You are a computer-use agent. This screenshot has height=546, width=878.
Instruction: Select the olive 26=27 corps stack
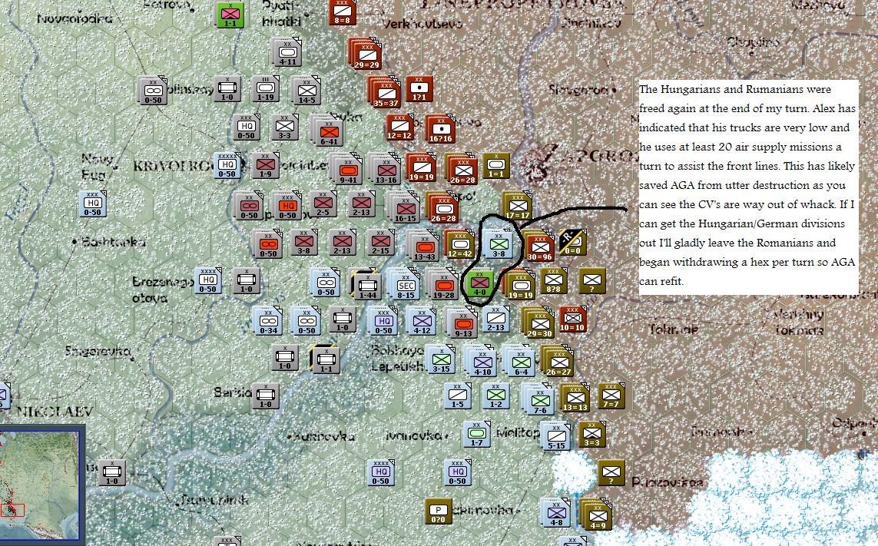point(557,361)
